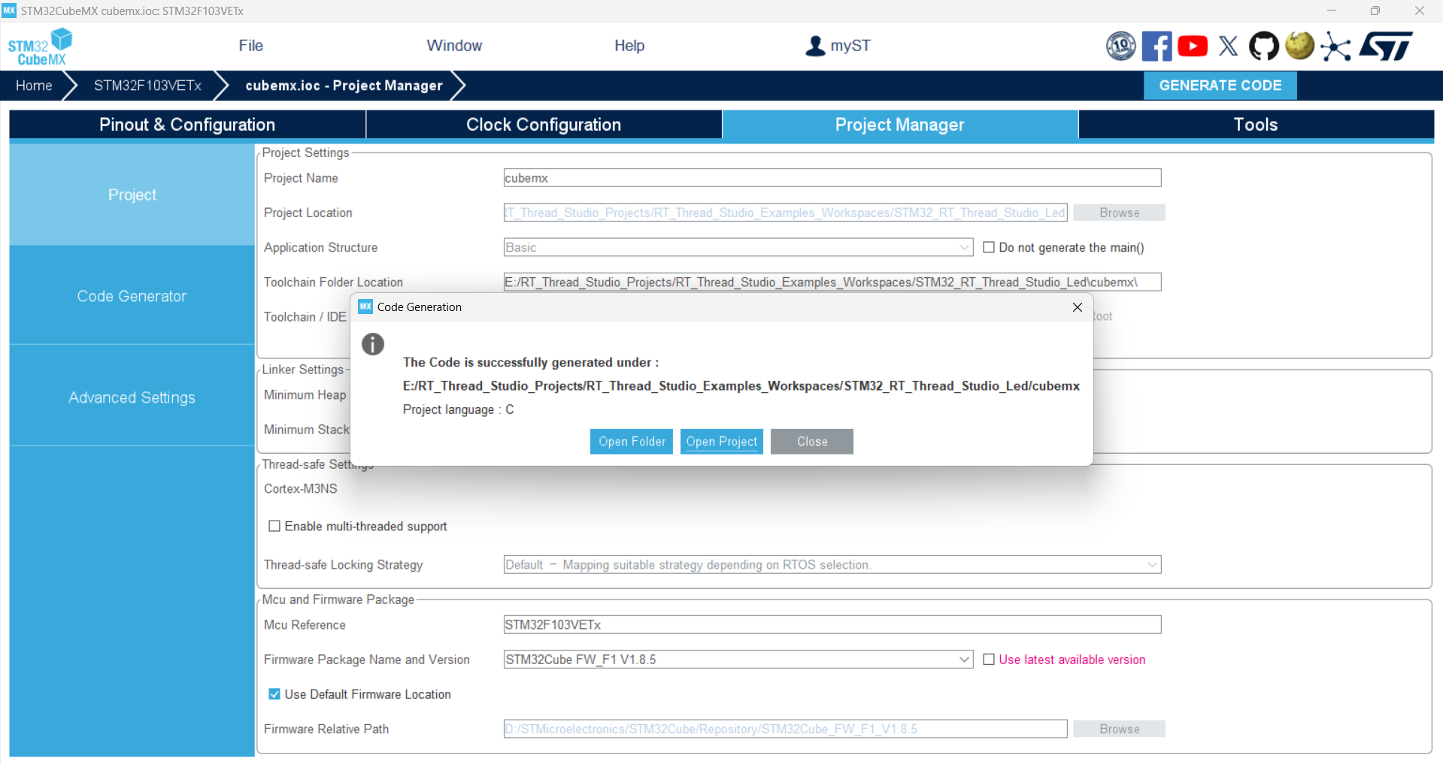Image resolution: width=1443 pixels, height=764 pixels.
Task: Click the Project Location path field
Action: (785, 213)
